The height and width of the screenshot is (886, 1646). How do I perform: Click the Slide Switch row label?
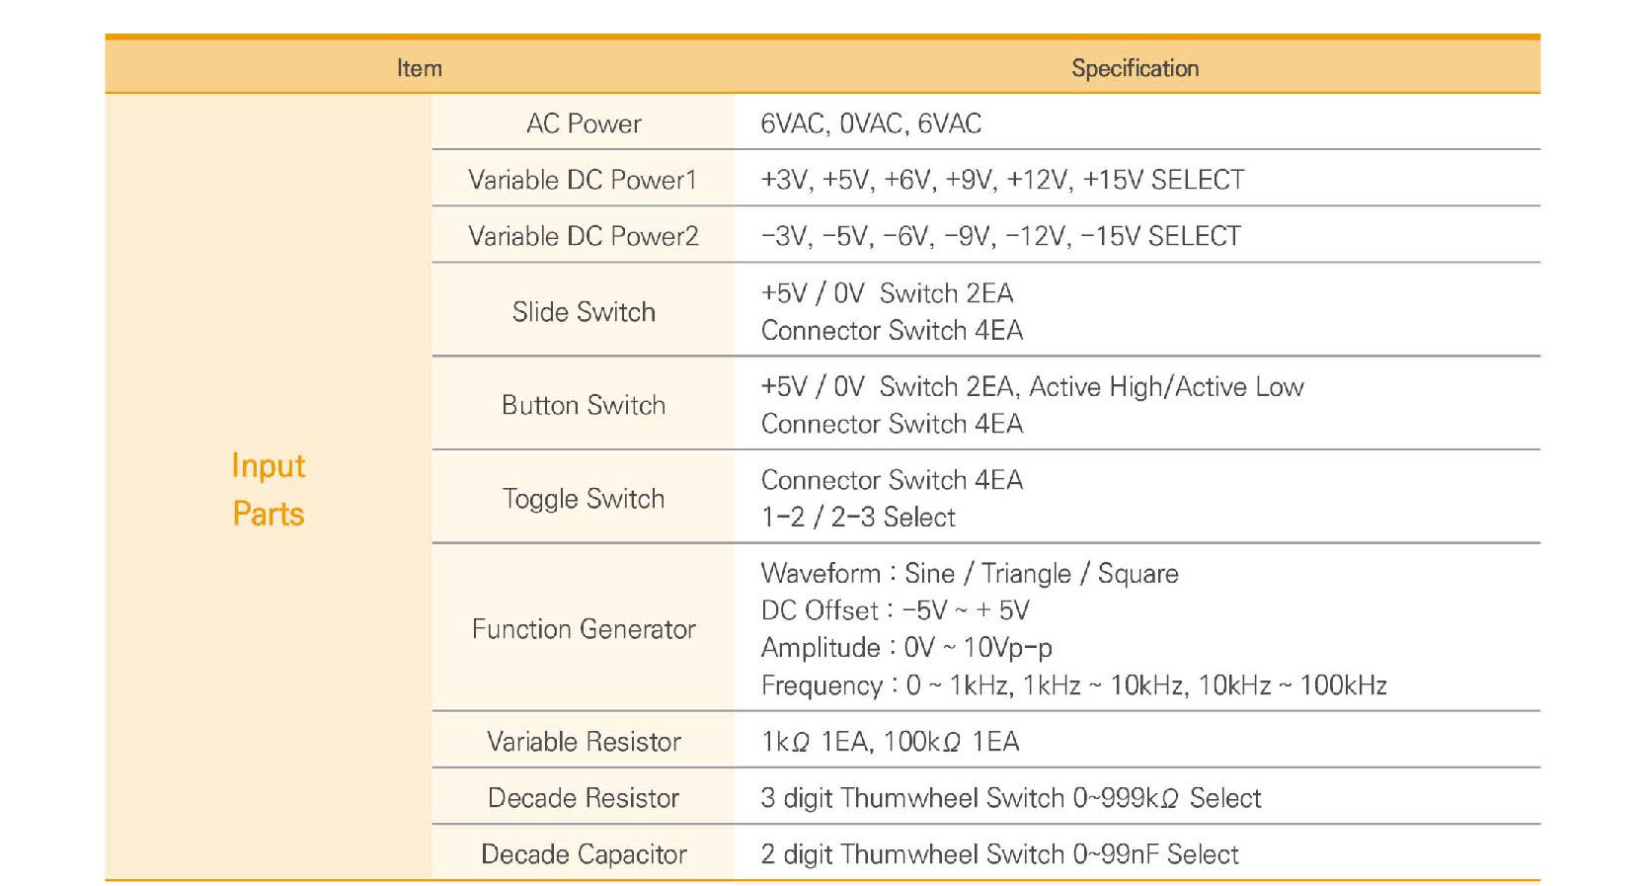584,312
